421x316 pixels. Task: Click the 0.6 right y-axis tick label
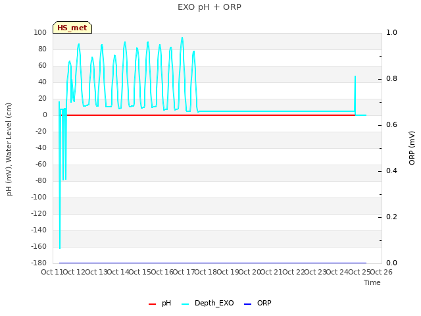click(391, 124)
